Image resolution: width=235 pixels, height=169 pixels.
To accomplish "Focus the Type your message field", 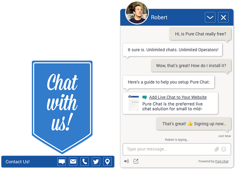I will pyautogui.click(x=177, y=149).
